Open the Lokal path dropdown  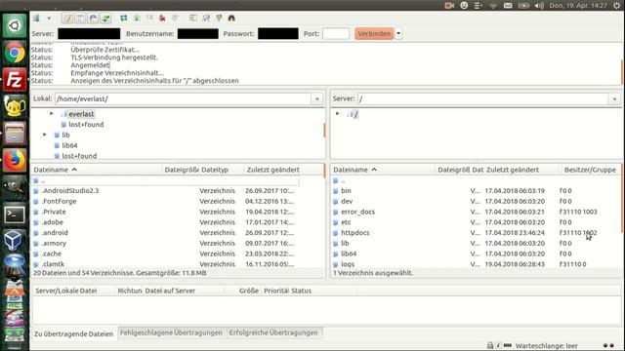[x=316, y=99]
